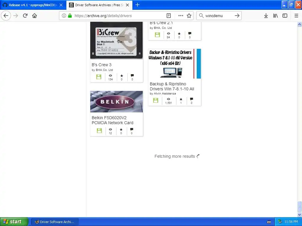Close the Driver Software Archives tab
Screen dimensions: 302x226
click(x=127, y=5)
